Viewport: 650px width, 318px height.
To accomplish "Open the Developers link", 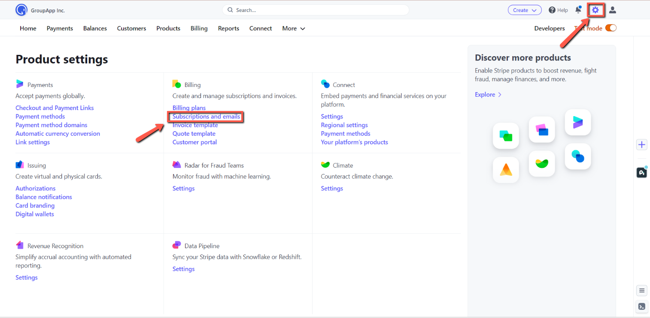I will click(x=549, y=28).
